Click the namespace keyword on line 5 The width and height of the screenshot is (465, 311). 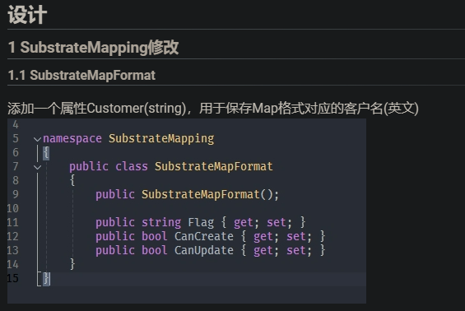pyautogui.click(x=72, y=138)
